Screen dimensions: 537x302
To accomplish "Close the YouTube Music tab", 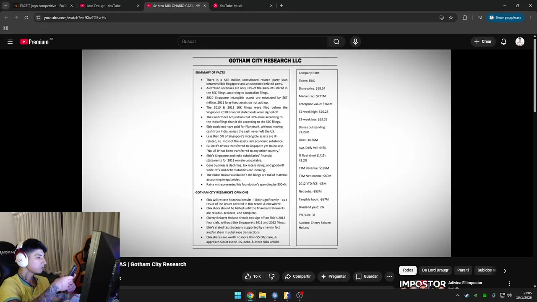I will pos(271,6).
